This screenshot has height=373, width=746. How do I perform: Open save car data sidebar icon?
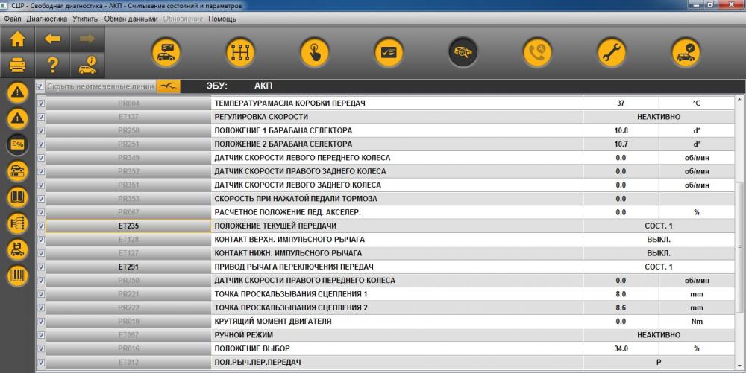coord(18,249)
